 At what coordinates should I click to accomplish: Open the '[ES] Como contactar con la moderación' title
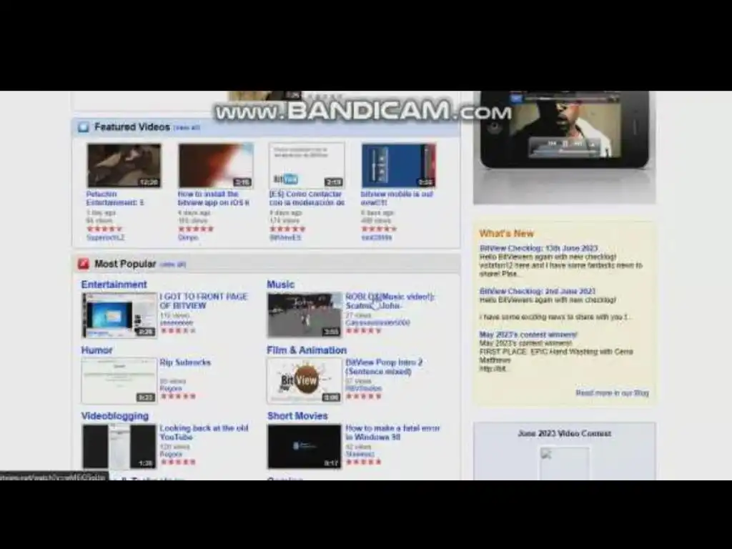click(307, 198)
